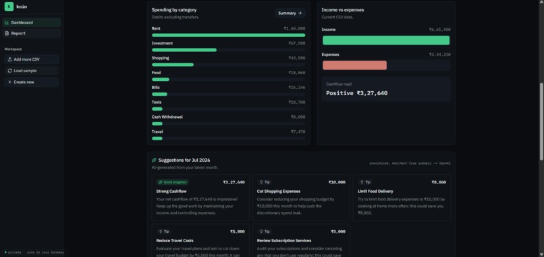Image resolution: width=544 pixels, height=257 pixels.
Task: Click the lightbulb icon on Reduce Travel Costs
Action: coord(161,231)
